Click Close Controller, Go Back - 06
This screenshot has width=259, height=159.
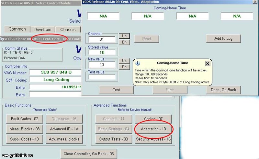pyautogui.click(x=89, y=154)
